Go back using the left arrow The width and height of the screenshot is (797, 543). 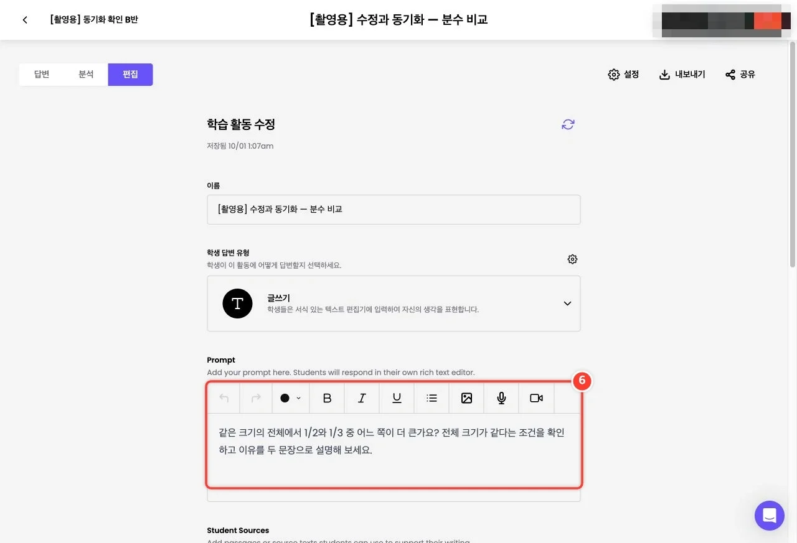tap(25, 20)
